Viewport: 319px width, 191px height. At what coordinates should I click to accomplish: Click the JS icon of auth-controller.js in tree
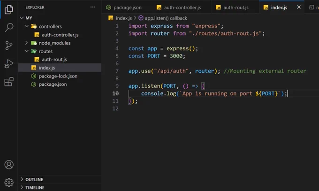pos(37,35)
